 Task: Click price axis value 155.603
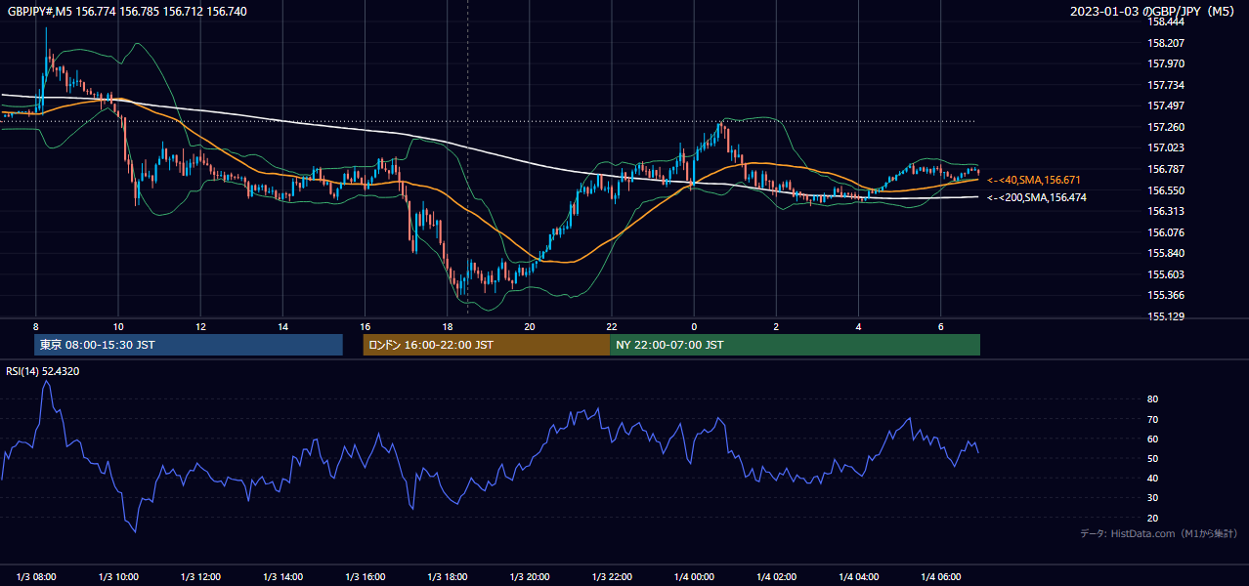(1166, 274)
